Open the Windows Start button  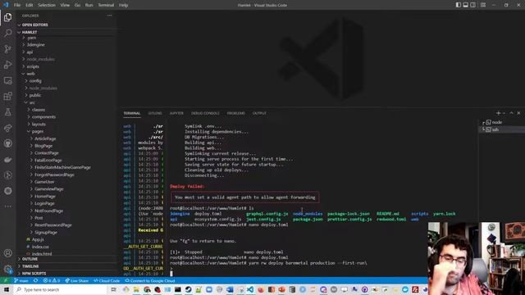pyautogui.click(x=7, y=289)
